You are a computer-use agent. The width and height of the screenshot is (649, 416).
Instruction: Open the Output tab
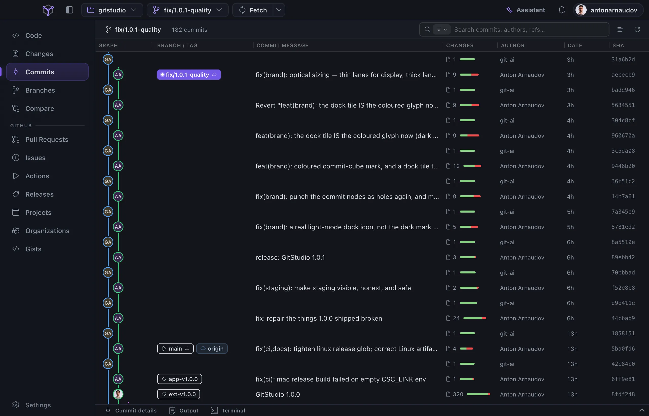(184, 410)
